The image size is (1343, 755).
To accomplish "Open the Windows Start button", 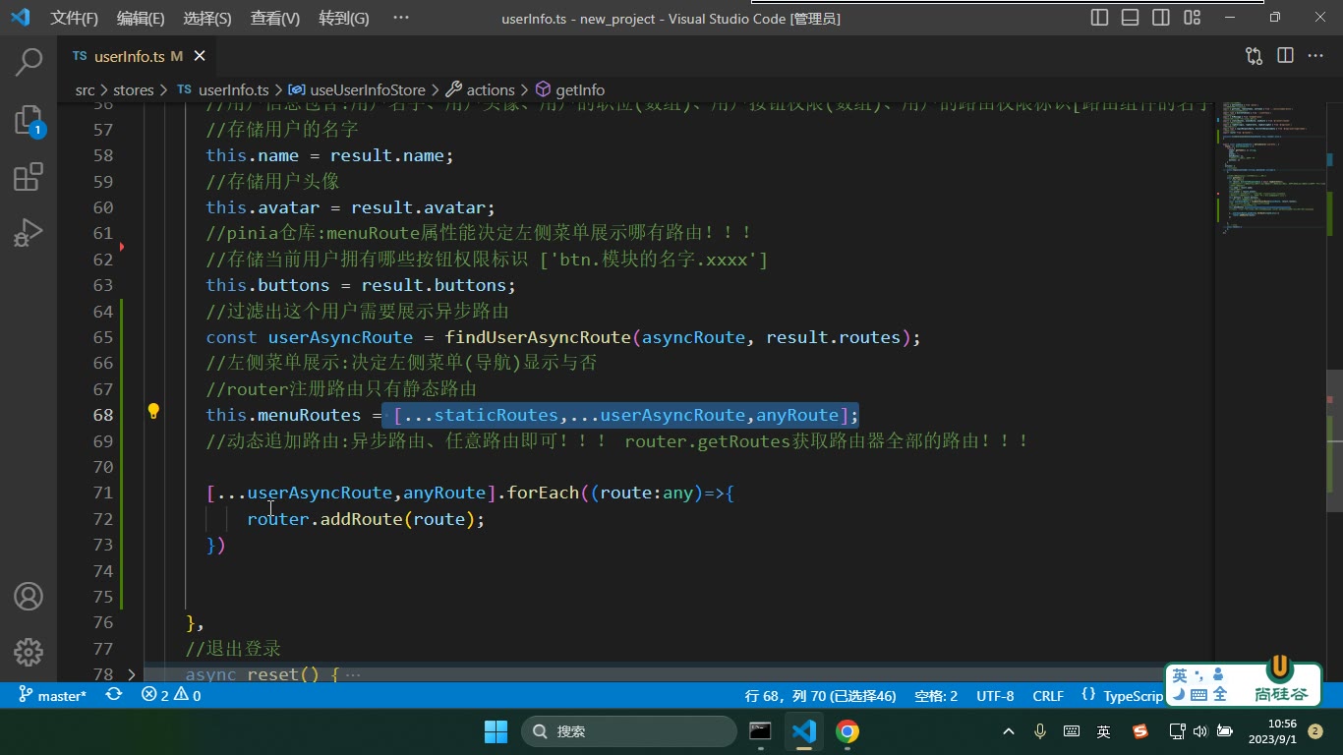I will pos(496,731).
